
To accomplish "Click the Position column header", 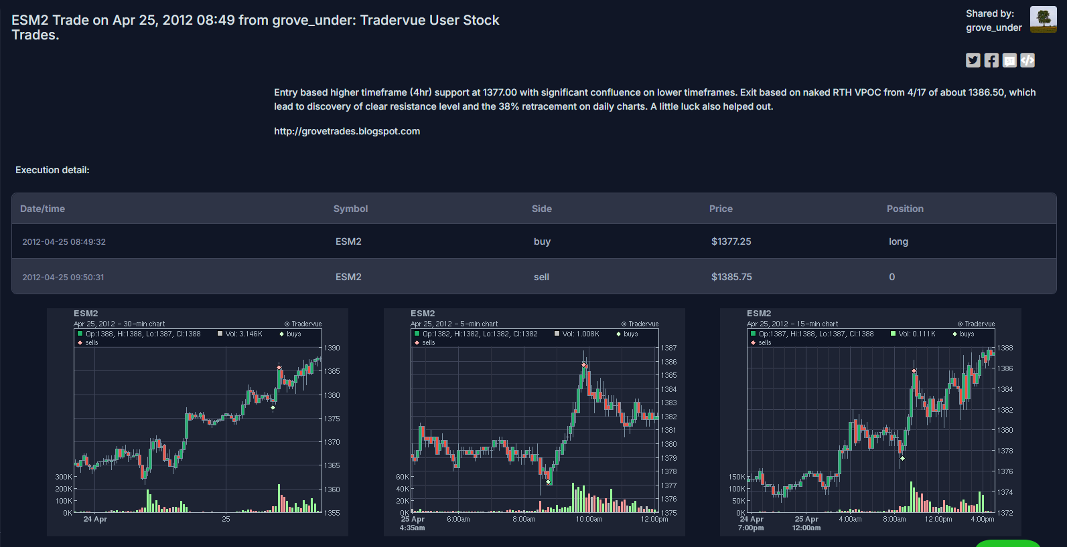I will 905,209.
